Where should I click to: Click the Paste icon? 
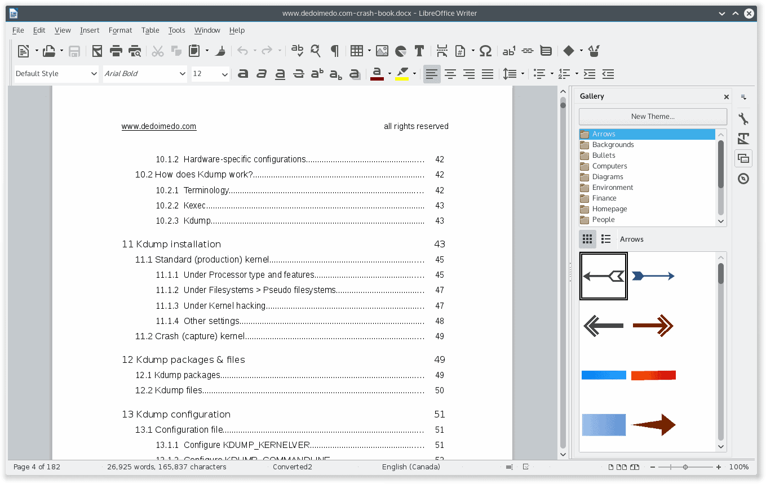(x=194, y=51)
